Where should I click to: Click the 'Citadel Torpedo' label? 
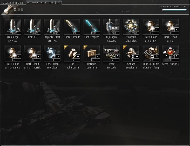point(111,66)
